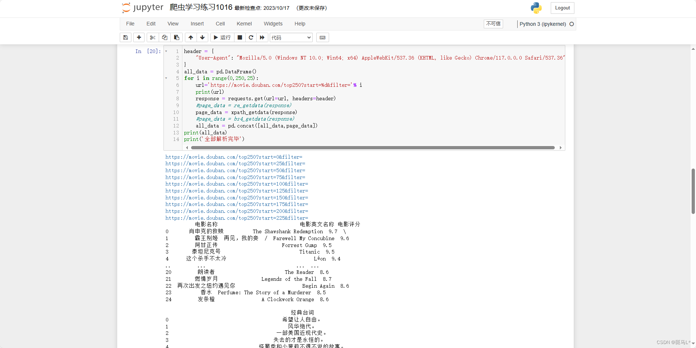Click checkpoint text 最新检查点: 2023/10/17
The height and width of the screenshot is (348, 696).
pyautogui.click(x=262, y=8)
